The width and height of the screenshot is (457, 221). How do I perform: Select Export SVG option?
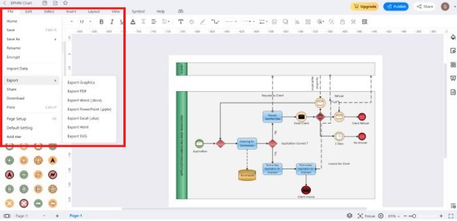click(x=77, y=136)
